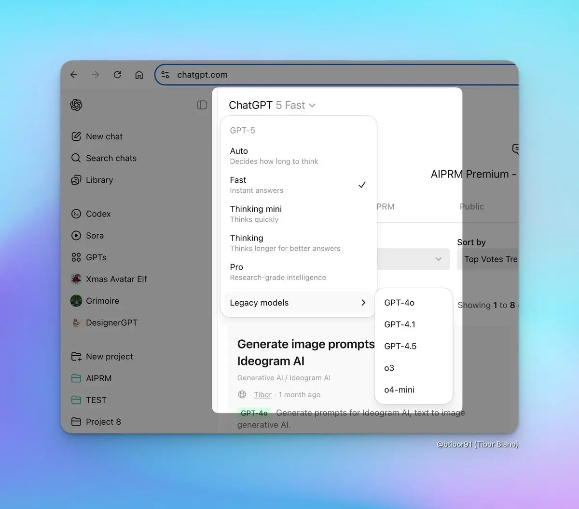This screenshot has height=509, width=579.
Task: Open Codex from the sidebar
Action: tap(91, 214)
